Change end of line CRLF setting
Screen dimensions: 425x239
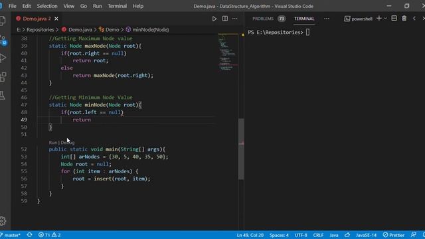(318, 235)
